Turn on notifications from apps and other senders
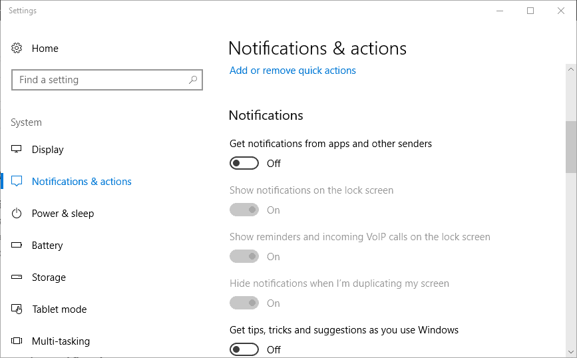 coord(244,163)
